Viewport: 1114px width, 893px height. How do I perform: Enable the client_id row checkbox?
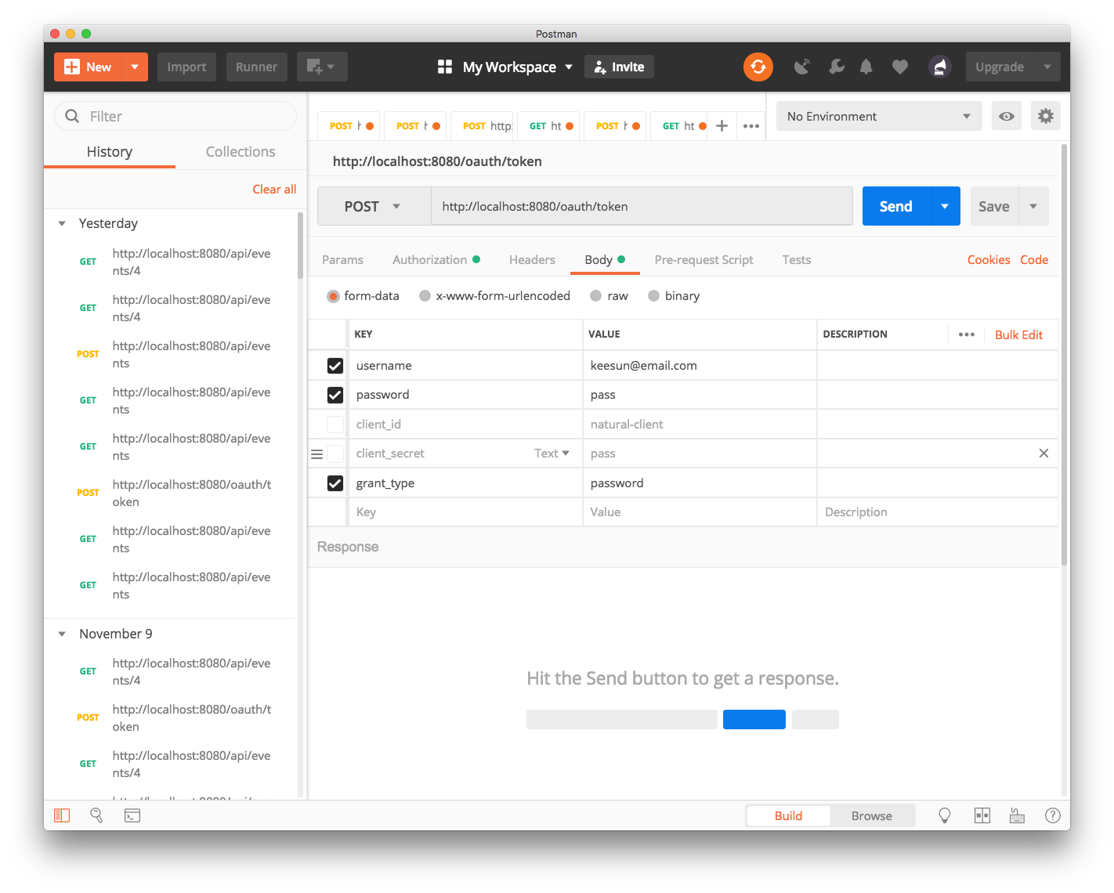tap(335, 425)
